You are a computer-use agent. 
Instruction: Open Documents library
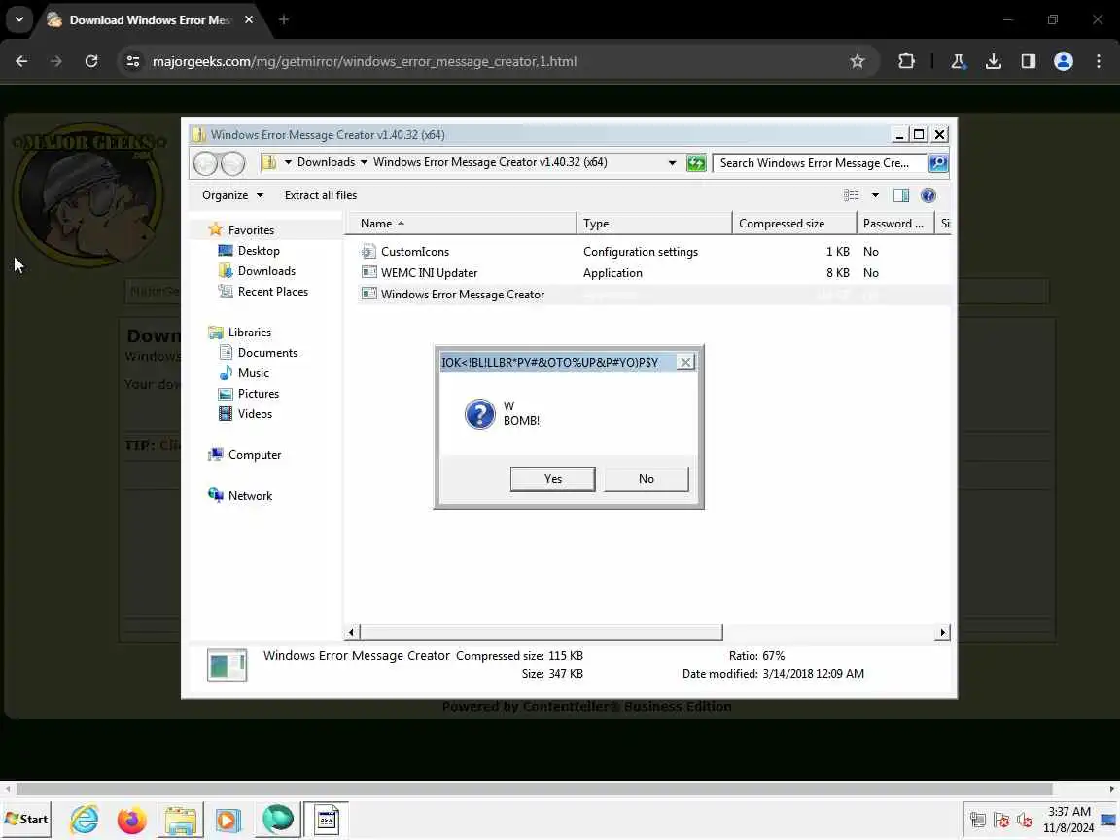click(267, 353)
